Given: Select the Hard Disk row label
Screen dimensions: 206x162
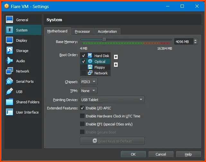Looking at the screenshot, I should [x=102, y=56].
